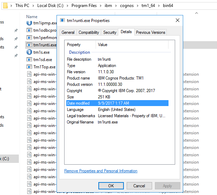Select the Details tab

[x=126, y=32]
